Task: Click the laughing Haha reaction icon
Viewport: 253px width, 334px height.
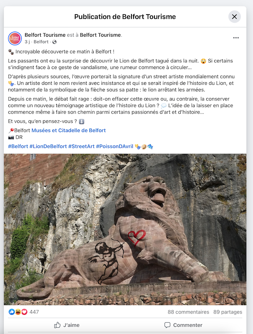Action: [18, 312]
